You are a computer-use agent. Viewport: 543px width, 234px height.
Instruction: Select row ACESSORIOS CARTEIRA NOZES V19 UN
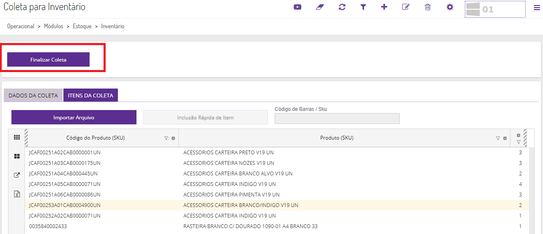click(229, 163)
